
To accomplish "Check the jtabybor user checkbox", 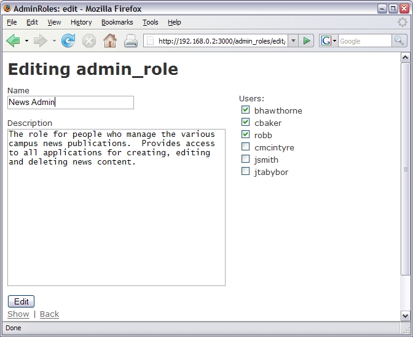I will [x=246, y=172].
